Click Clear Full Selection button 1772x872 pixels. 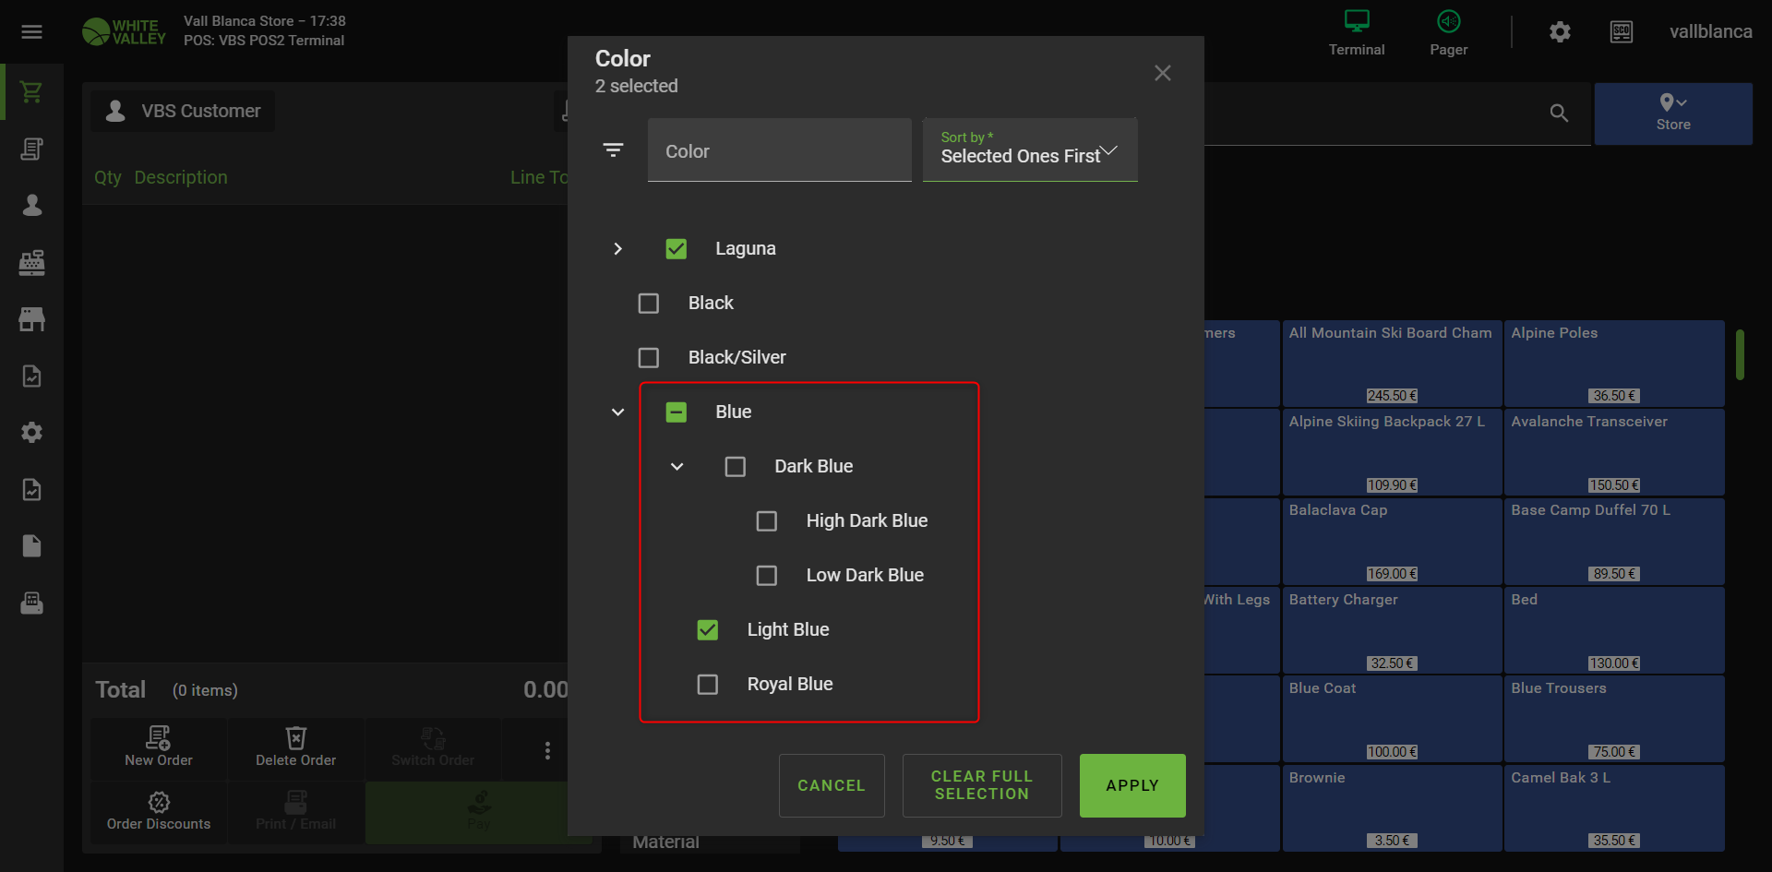981,785
